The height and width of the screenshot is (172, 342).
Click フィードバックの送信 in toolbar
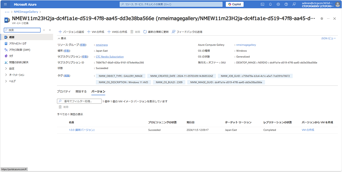pos(187,32)
